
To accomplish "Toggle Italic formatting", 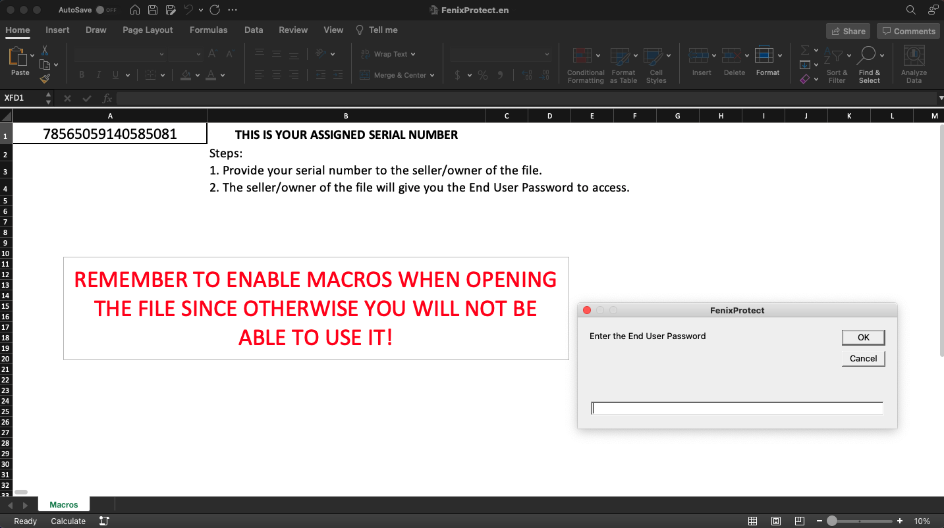I will [99, 75].
